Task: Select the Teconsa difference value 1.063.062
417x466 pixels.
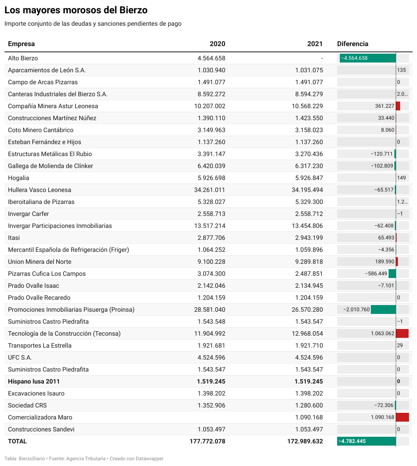Action: (382, 333)
